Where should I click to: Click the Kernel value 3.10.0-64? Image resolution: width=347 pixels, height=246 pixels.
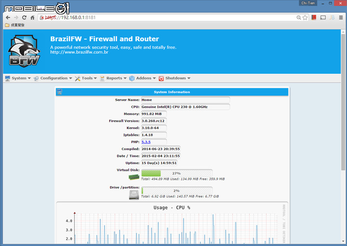coord(154,128)
